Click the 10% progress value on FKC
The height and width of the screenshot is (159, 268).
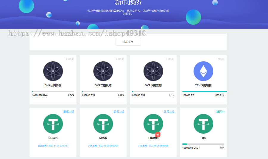point(222,148)
